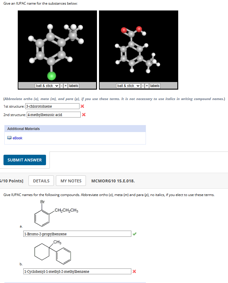Open the eBook link
Screen dimensions: 228x283
click(17, 138)
